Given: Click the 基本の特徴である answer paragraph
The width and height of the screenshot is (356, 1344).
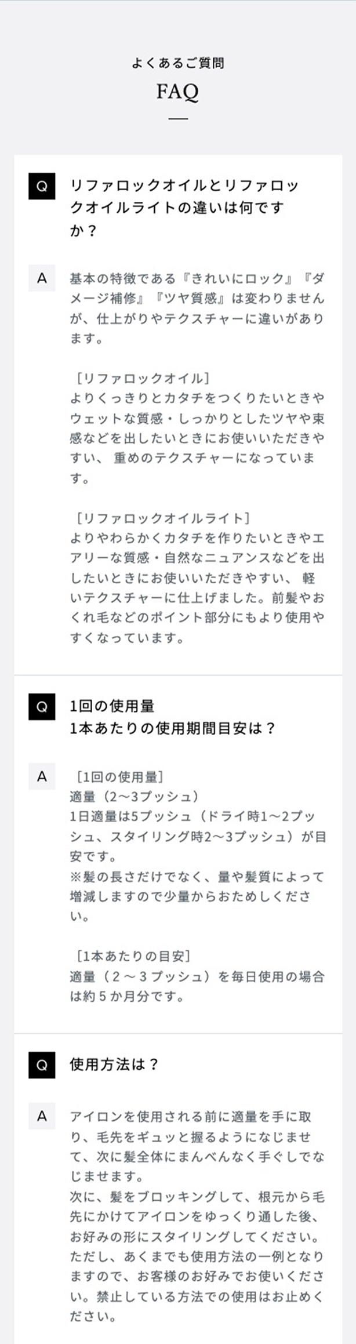Looking at the screenshot, I should pyautogui.click(x=197, y=308).
